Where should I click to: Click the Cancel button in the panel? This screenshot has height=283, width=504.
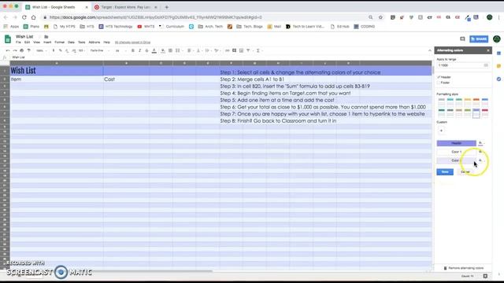[x=465, y=172]
